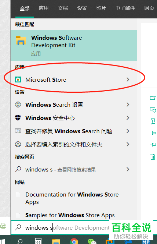Open 查找并修复 Windows Search 问题

pos(74,131)
